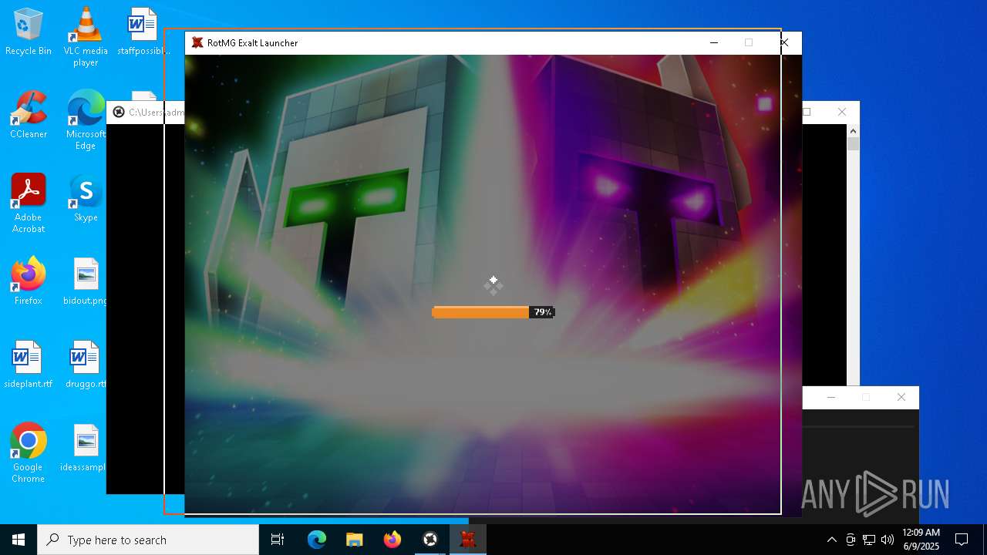
Task: Open the Recycle Bin desktop icon
Action: click(29, 32)
